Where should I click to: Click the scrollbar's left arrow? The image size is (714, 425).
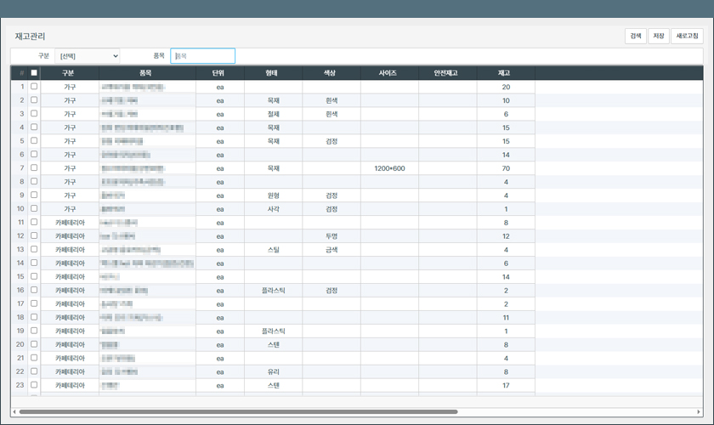tap(14, 412)
